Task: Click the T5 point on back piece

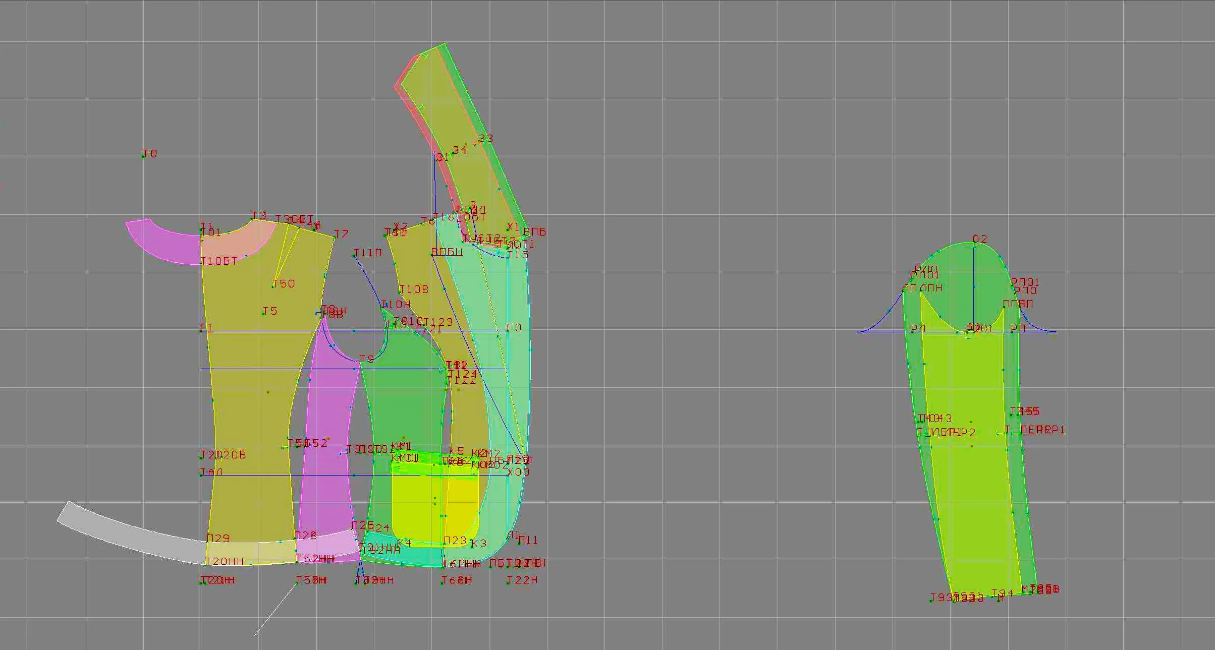Action: [264, 314]
